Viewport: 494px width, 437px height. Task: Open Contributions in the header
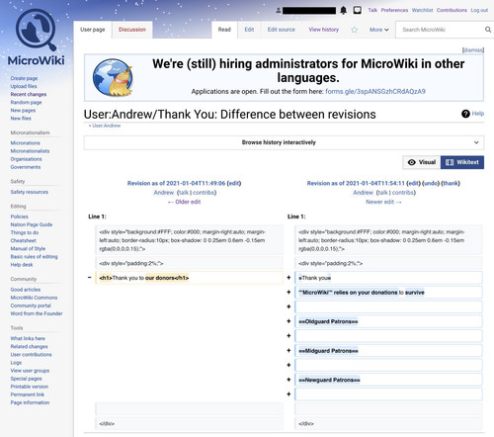pyautogui.click(x=452, y=10)
